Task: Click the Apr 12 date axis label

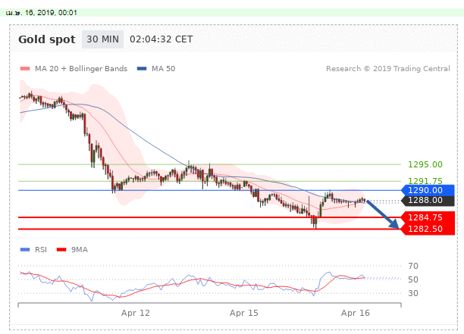Action: (135, 312)
